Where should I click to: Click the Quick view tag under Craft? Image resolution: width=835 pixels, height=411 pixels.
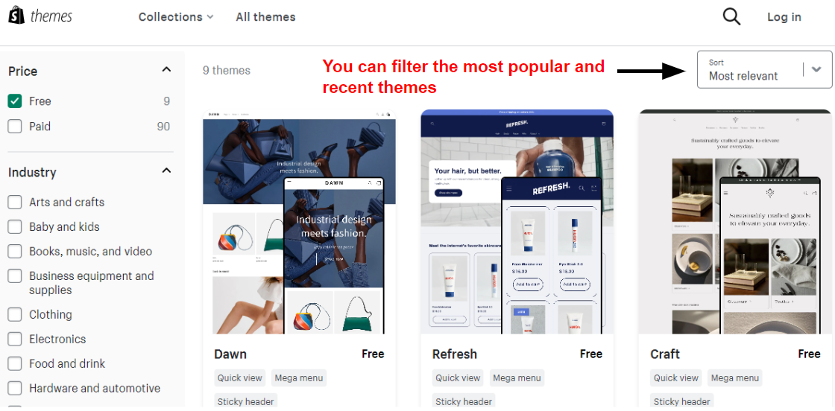[x=675, y=378]
